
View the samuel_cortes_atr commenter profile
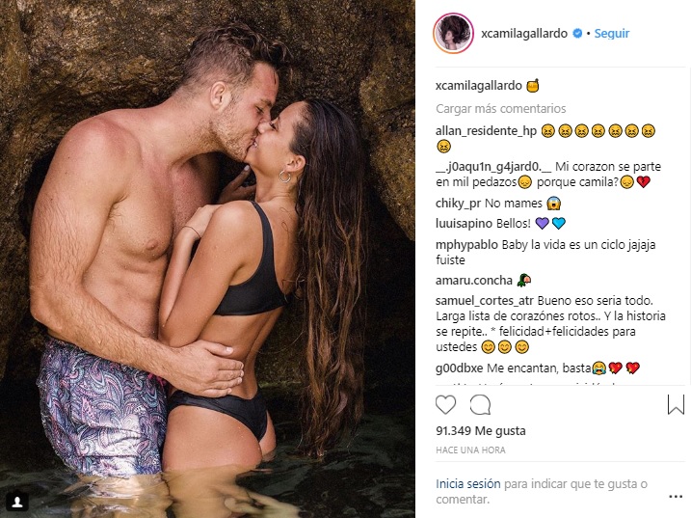click(x=485, y=301)
